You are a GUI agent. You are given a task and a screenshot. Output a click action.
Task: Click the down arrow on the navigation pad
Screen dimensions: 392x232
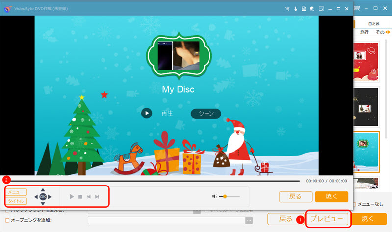pos(43,204)
